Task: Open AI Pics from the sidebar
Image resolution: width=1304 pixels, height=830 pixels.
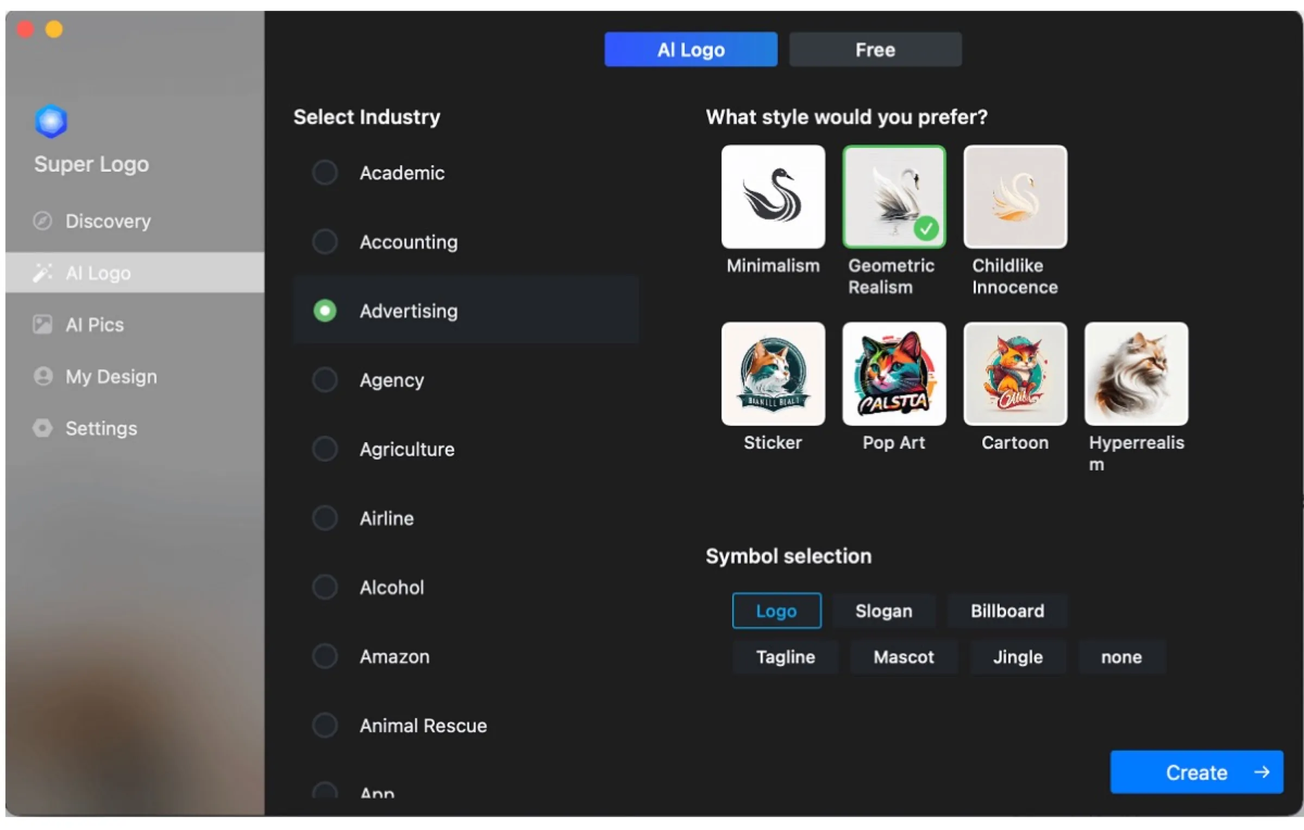Action: click(x=94, y=324)
